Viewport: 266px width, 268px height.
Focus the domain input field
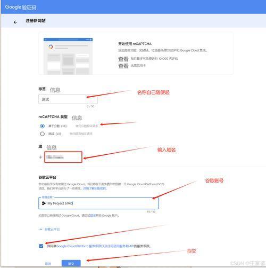pos(63,157)
